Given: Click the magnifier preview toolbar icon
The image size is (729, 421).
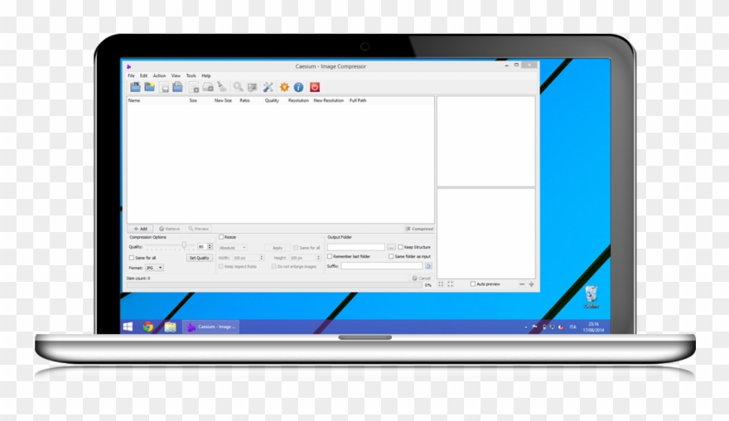Looking at the screenshot, I should [238, 87].
